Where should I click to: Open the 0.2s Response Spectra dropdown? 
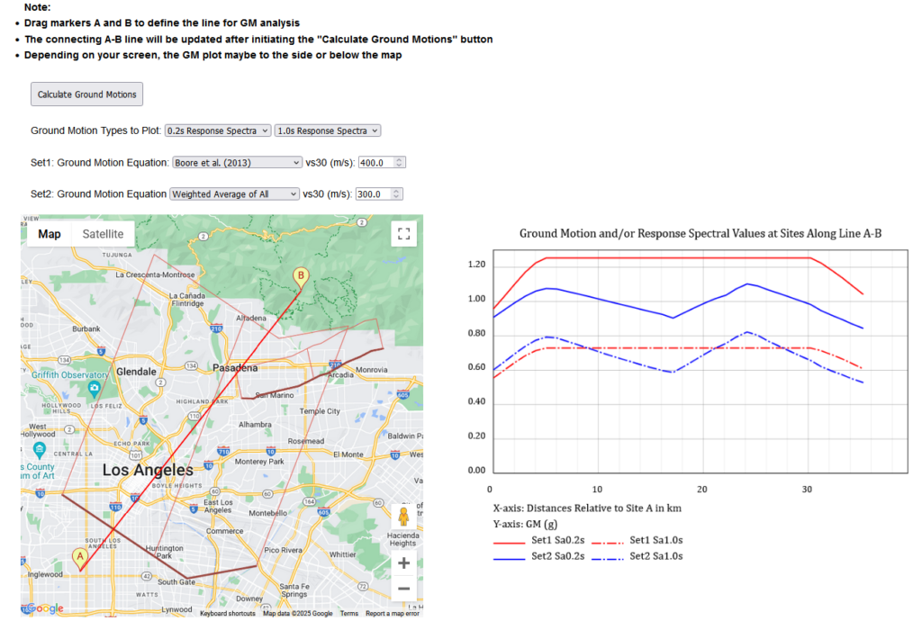(x=218, y=130)
